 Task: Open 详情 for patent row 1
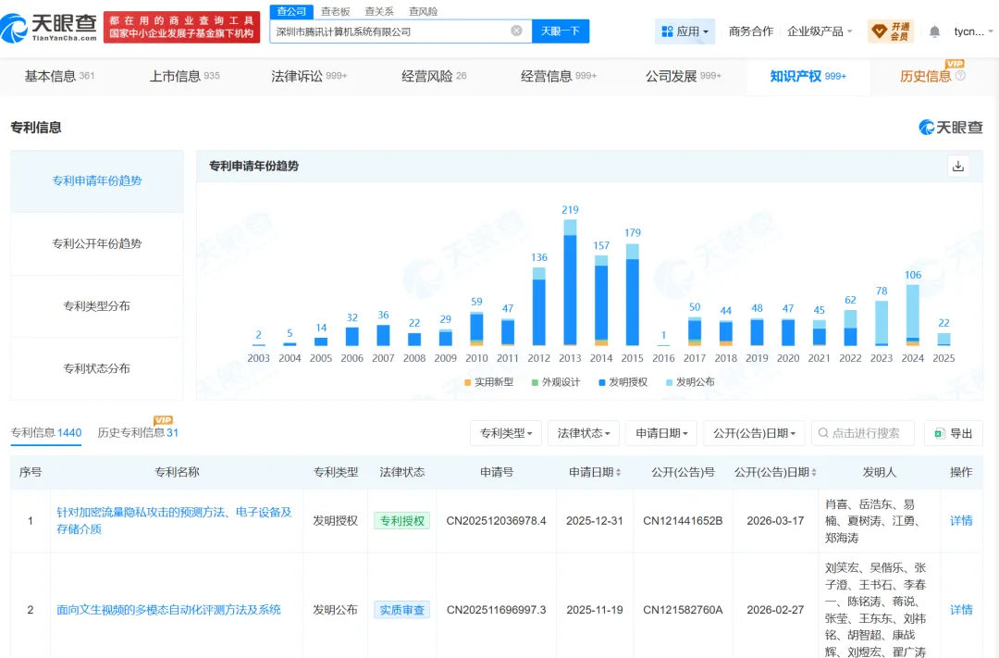coord(961,521)
